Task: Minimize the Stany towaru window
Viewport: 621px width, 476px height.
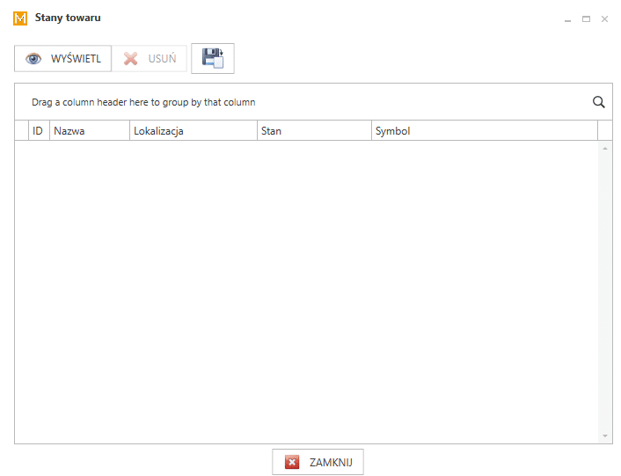Action: tap(567, 19)
